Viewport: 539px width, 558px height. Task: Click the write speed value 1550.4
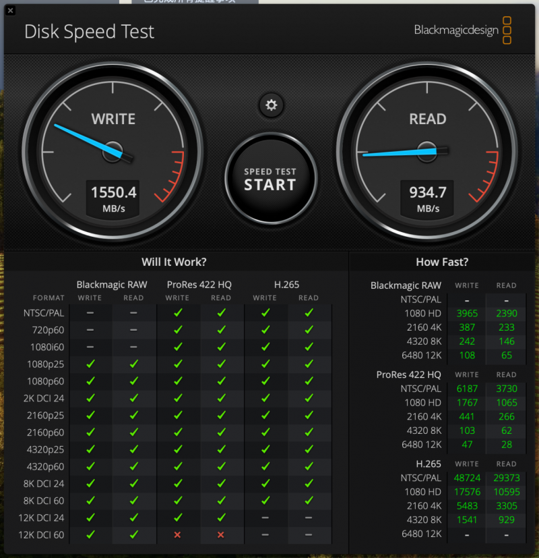coord(114,192)
